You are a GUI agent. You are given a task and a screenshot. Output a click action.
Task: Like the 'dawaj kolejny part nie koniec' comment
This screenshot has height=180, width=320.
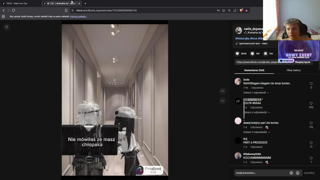tap(311, 123)
